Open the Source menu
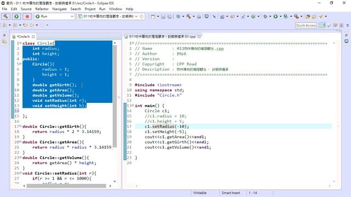Viewport: 351px width, 197px height. [26, 9]
